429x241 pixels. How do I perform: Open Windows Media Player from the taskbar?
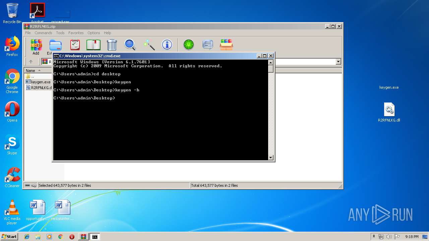[x=49, y=237]
